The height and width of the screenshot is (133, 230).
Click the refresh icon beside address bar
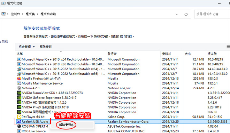pos(186,14)
